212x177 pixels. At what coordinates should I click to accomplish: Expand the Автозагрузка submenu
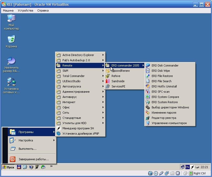pyautogui.click(x=81, y=86)
